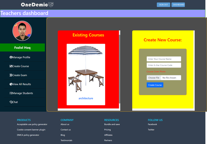Viewport: 207px width, 144px height.
Task: Open the Partners footer link
Action: pyautogui.click(x=108, y=140)
